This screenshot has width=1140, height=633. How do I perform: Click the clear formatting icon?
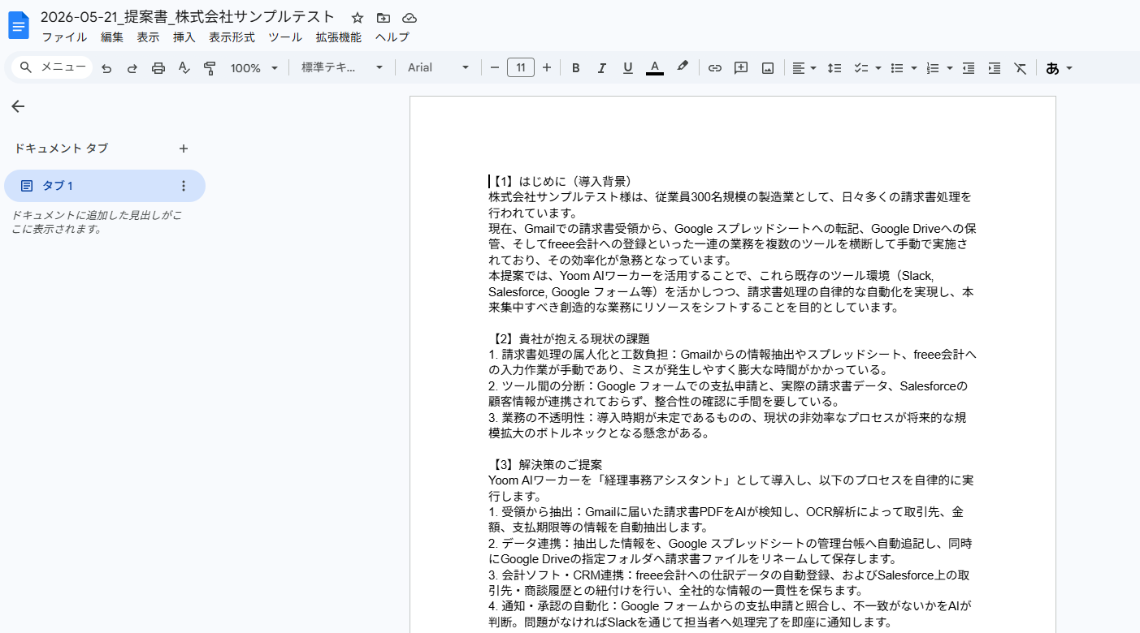[x=1021, y=68]
